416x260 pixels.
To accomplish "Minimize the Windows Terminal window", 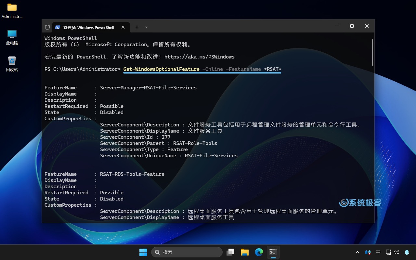I will (x=337, y=26).
